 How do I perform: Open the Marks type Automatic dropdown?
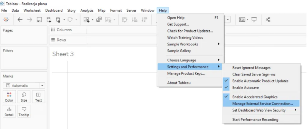pos(24,86)
